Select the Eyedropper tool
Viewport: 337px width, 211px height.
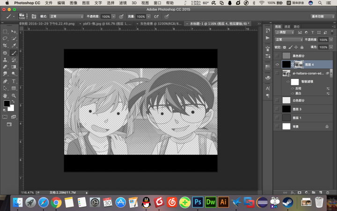click(x=14, y=45)
